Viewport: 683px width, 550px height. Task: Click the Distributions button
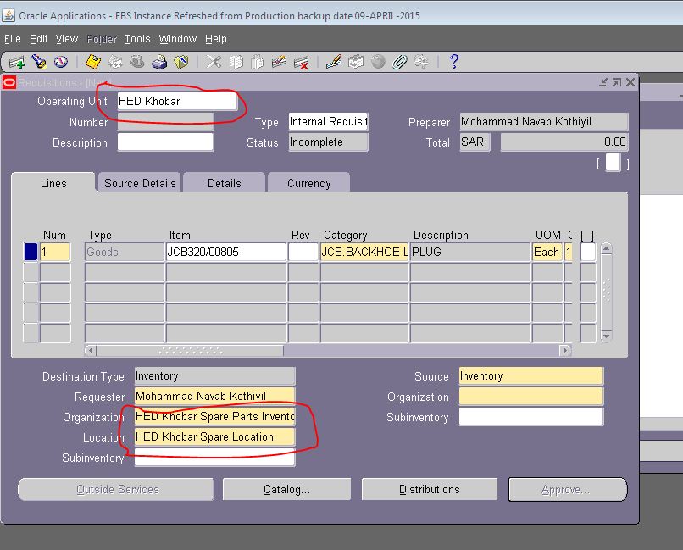pos(429,488)
